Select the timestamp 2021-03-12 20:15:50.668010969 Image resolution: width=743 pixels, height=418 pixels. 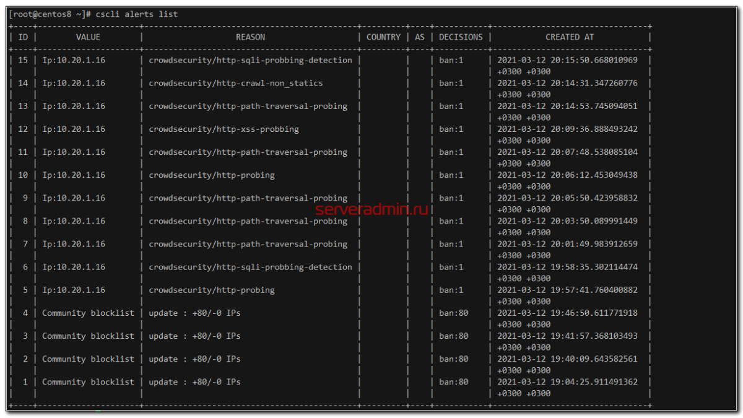(x=567, y=60)
